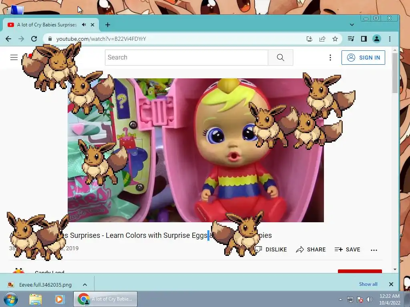Open Chrome's three-dot menu

click(x=390, y=39)
